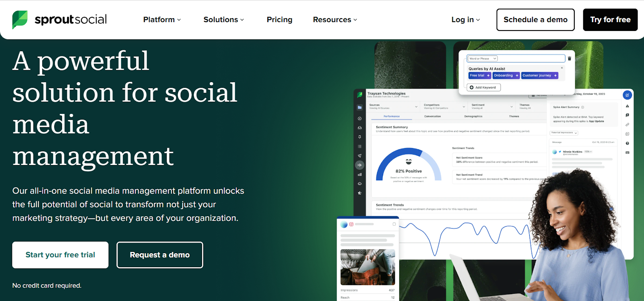Click the Minnie Watkins name
Screen dimensions: 644x301
click(x=572, y=152)
